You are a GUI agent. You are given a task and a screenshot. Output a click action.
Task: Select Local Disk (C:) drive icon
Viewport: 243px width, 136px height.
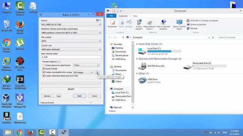tap(142, 51)
